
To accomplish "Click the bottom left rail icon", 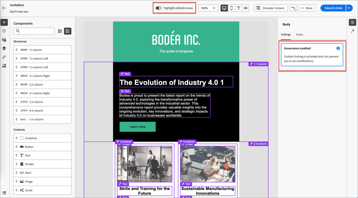I will [x=4, y=193].
